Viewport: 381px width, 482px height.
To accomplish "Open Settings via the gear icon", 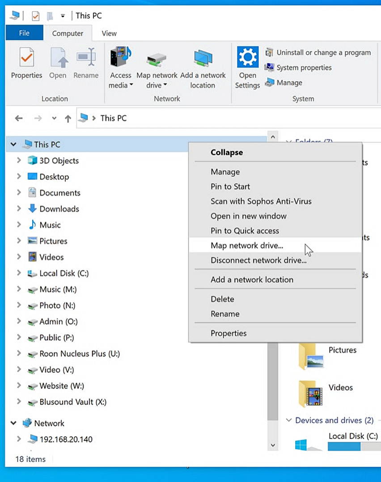I will tap(248, 57).
